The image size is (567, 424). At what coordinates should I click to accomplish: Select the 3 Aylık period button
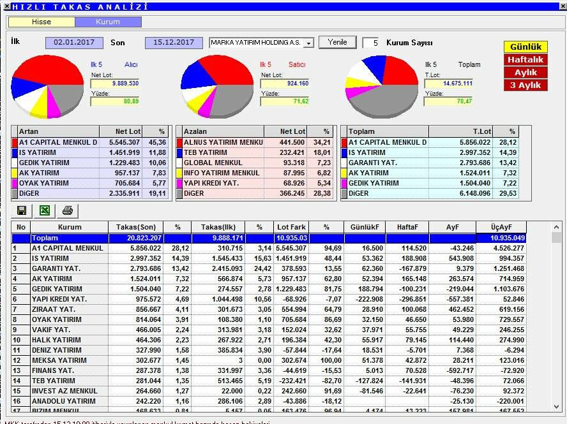pos(525,85)
